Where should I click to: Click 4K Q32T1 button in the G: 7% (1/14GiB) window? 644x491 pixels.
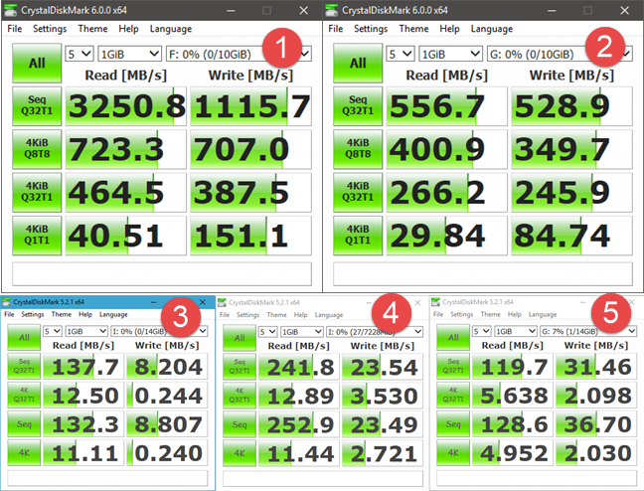(x=453, y=395)
